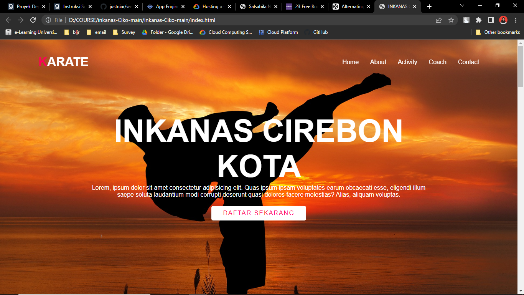Open the Extensions puzzle piece icon

pos(478,20)
